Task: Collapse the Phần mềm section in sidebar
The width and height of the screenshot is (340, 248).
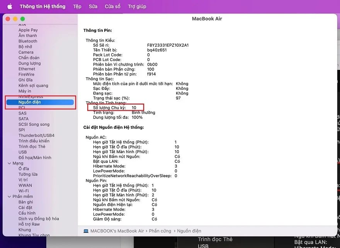Action: (9, 196)
